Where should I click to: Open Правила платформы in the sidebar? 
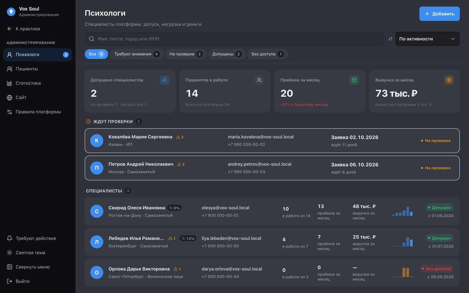tap(37, 112)
